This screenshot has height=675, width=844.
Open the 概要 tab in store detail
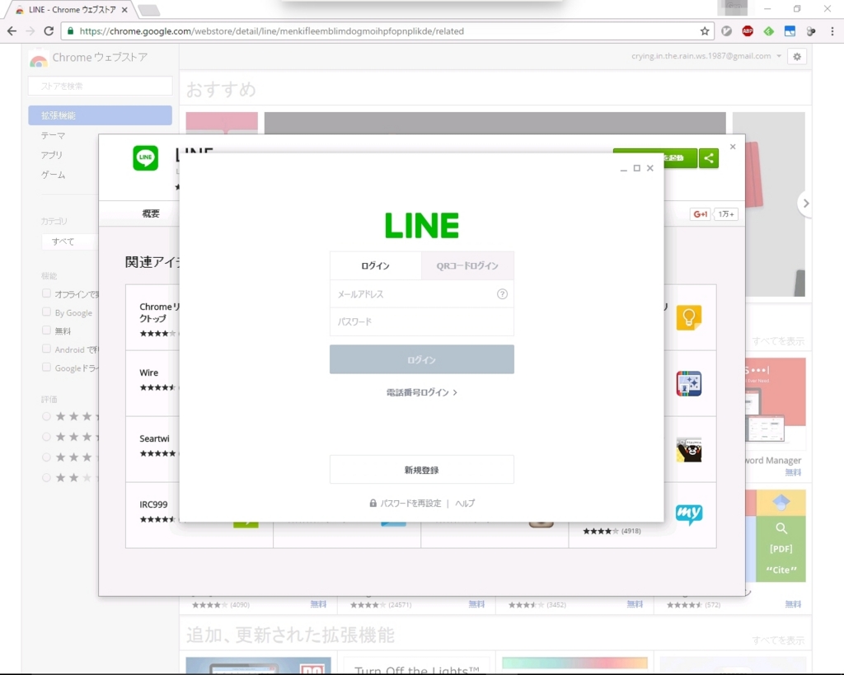[151, 213]
